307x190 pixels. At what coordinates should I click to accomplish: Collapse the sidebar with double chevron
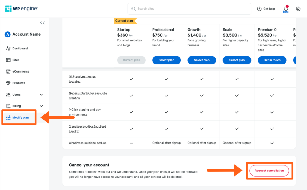pyautogui.click(x=43, y=23)
